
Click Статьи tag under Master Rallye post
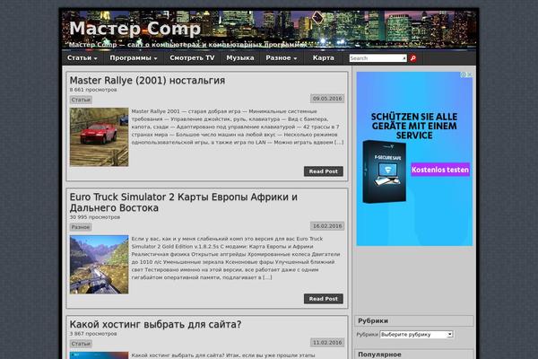click(81, 100)
